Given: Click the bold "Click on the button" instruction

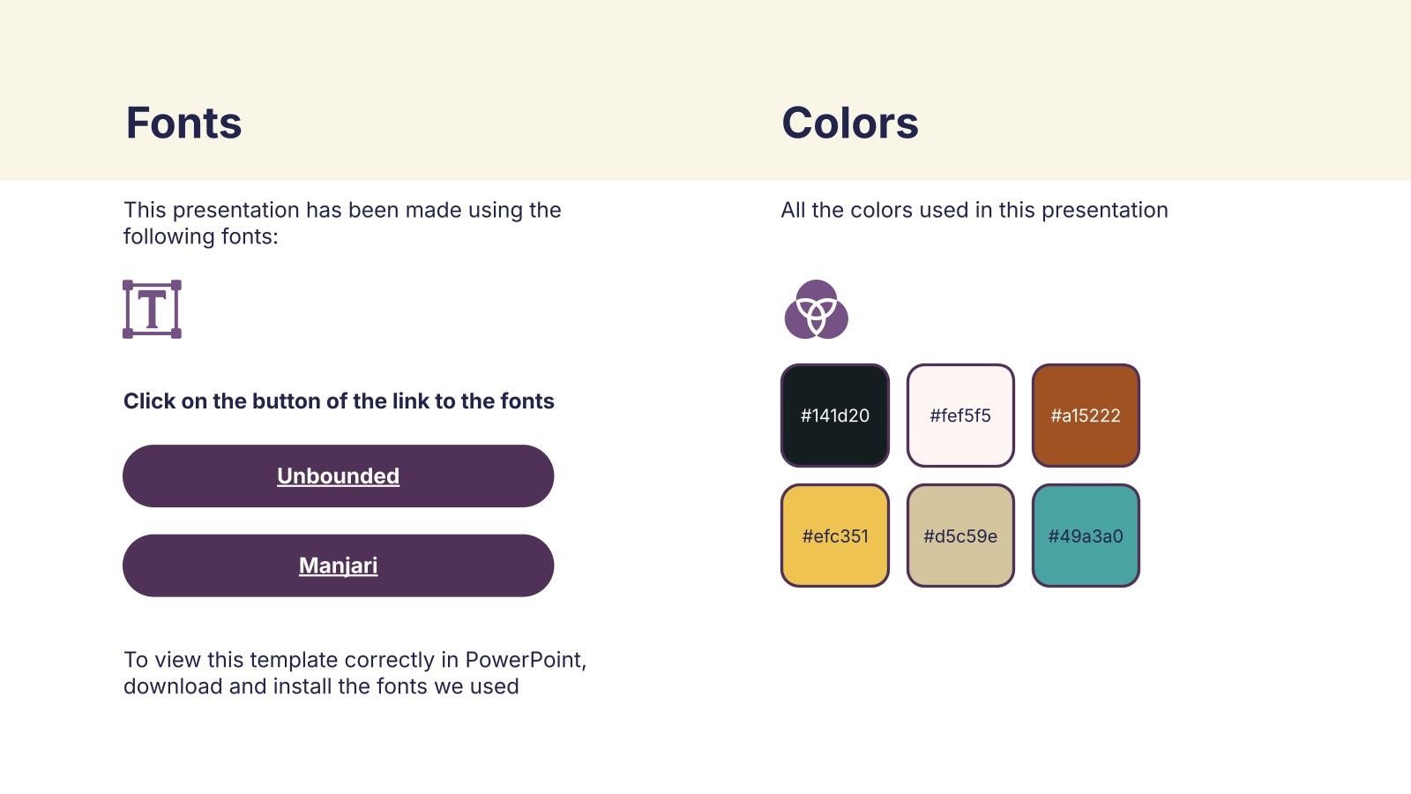Looking at the screenshot, I should coord(339,401).
